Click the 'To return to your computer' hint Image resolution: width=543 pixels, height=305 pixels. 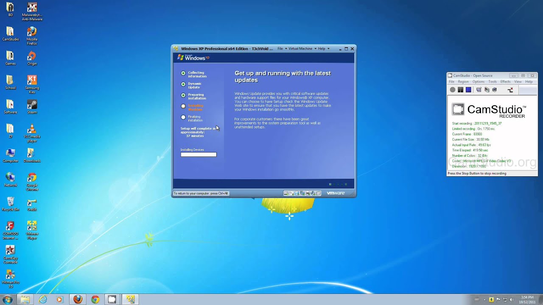[x=201, y=194]
